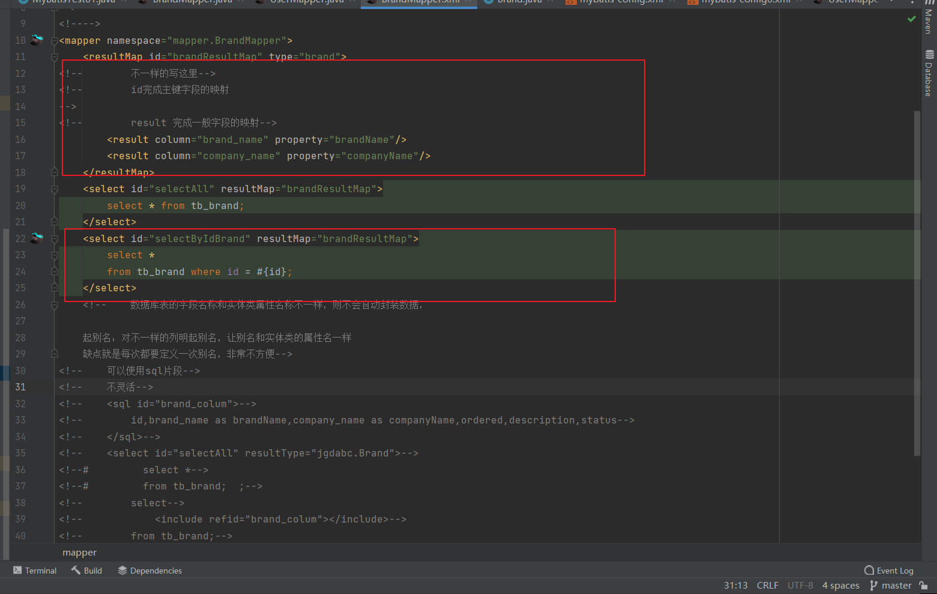Collapse the comment fold on line 26

(54, 305)
